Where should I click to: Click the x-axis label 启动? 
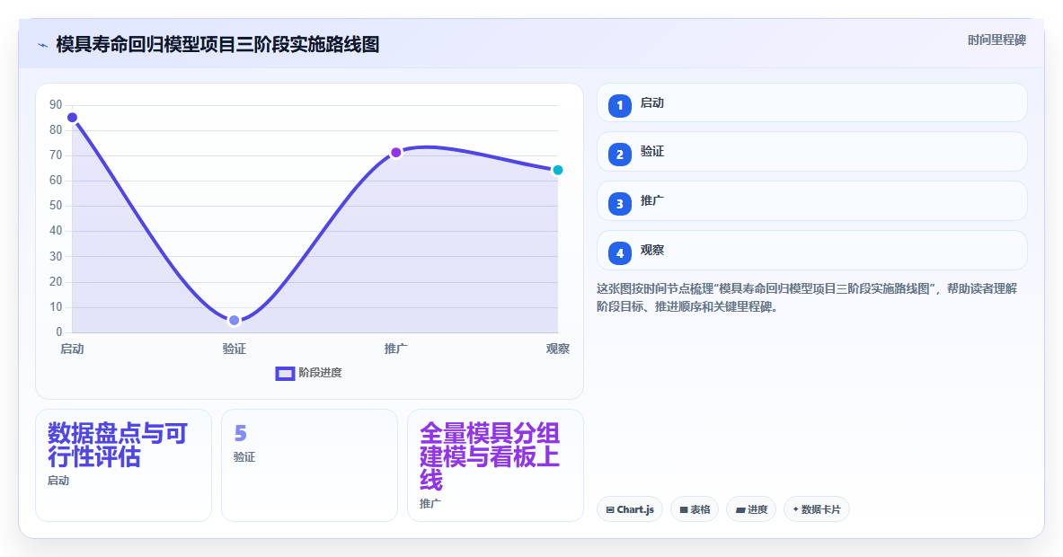[x=72, y=349]
